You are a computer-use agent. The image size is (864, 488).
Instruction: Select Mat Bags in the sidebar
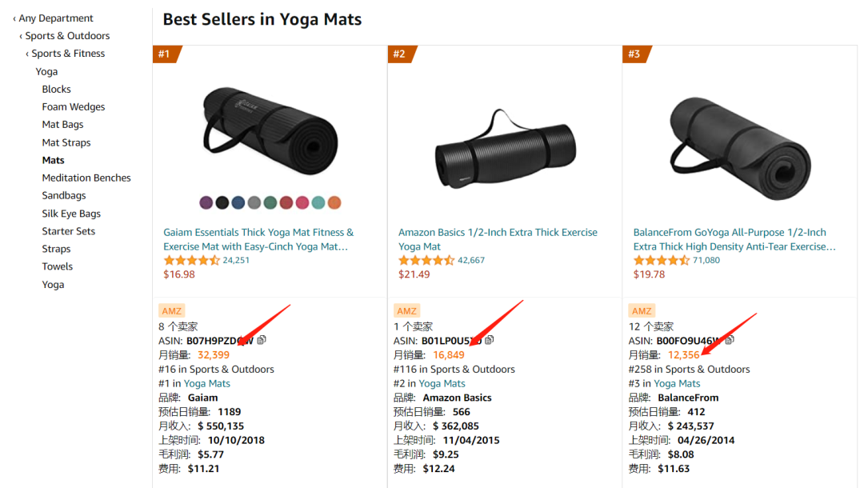coord(63,125)
